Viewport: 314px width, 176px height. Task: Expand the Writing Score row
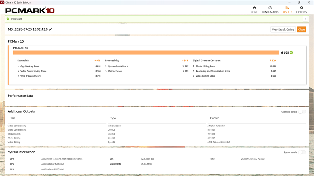click(106, 71)
